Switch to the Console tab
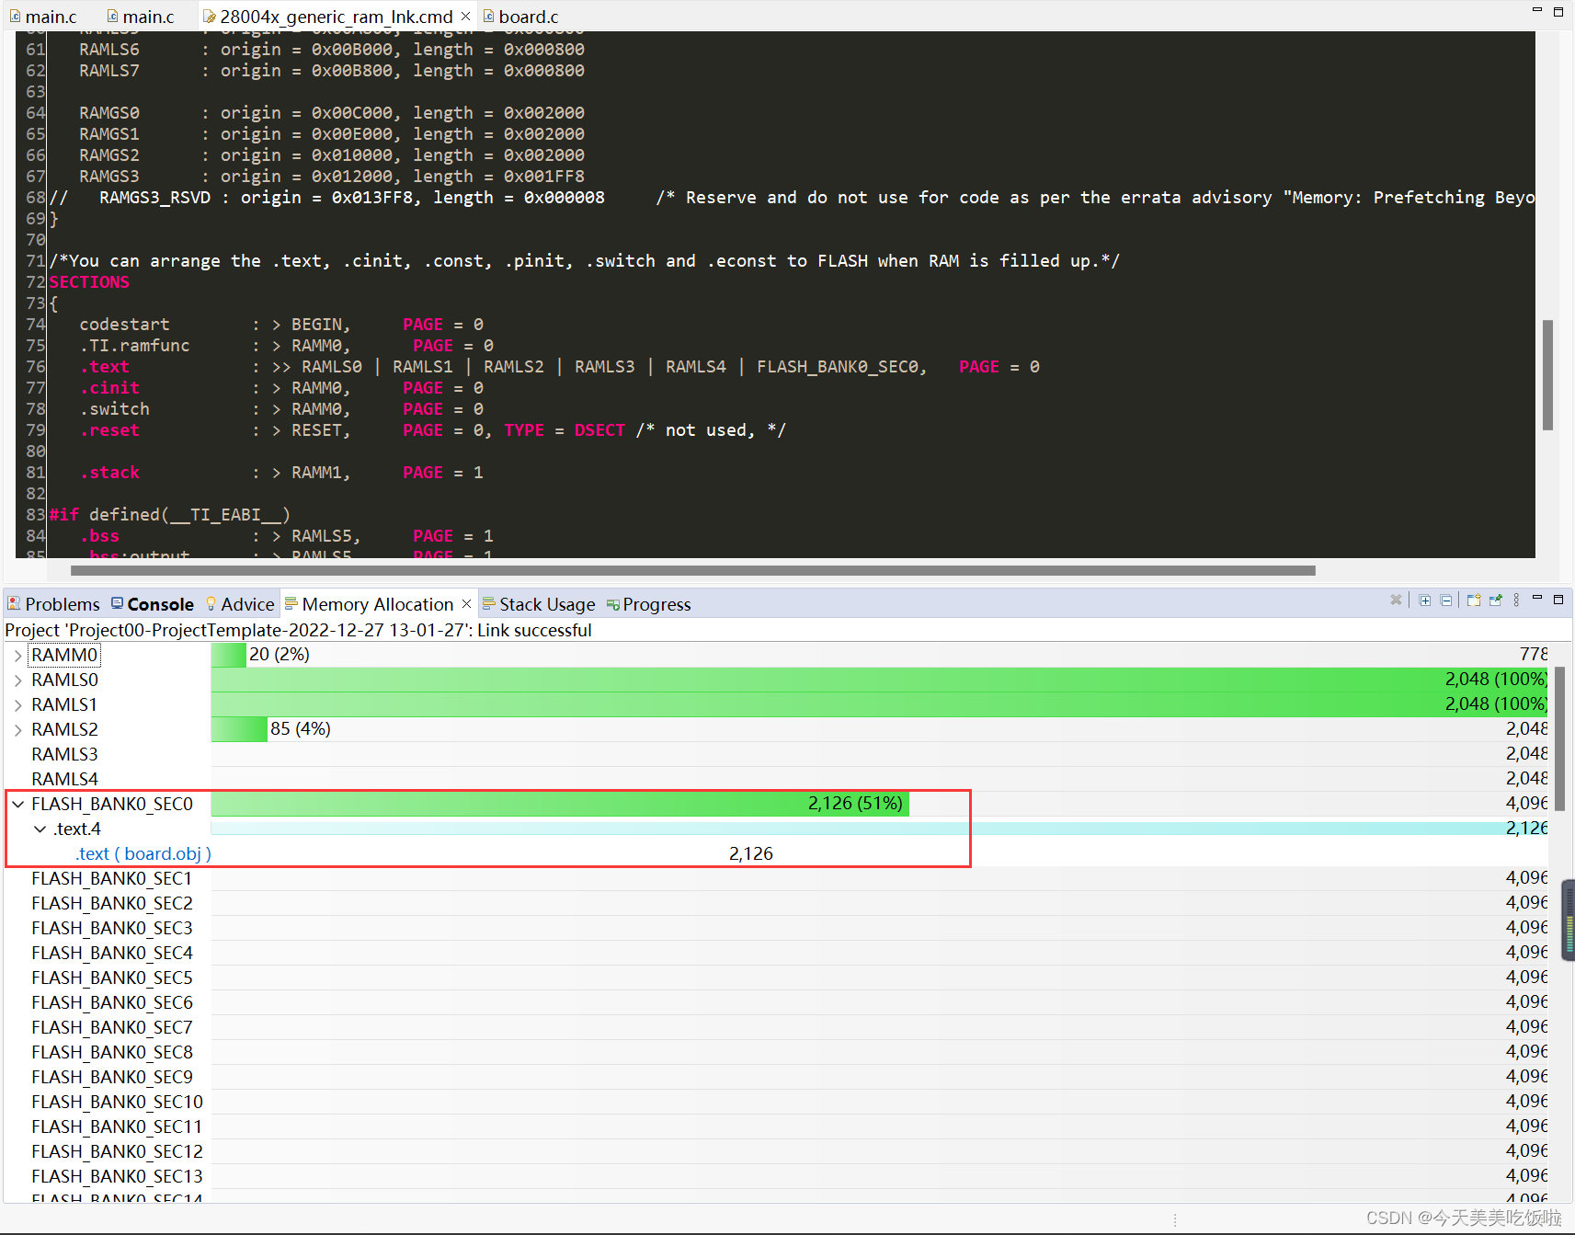This screenshot has width=1575, height=1235. point(160,603)
